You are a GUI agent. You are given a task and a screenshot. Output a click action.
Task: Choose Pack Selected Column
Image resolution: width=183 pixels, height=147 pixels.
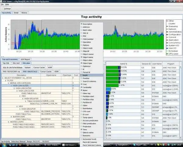[x=92, y=145]
